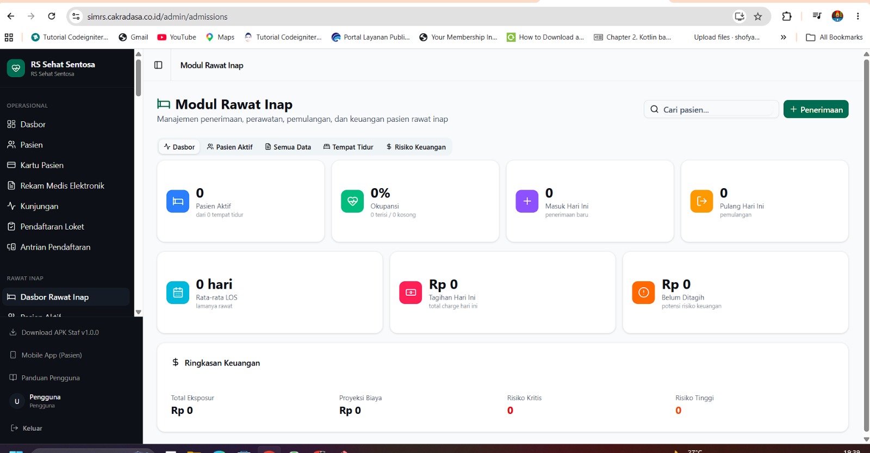
Task: Click the cyan calendar icon on Rata-rata LOS card
Action: coord(178,293)
